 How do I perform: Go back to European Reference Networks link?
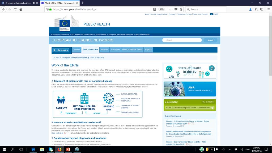75,58
